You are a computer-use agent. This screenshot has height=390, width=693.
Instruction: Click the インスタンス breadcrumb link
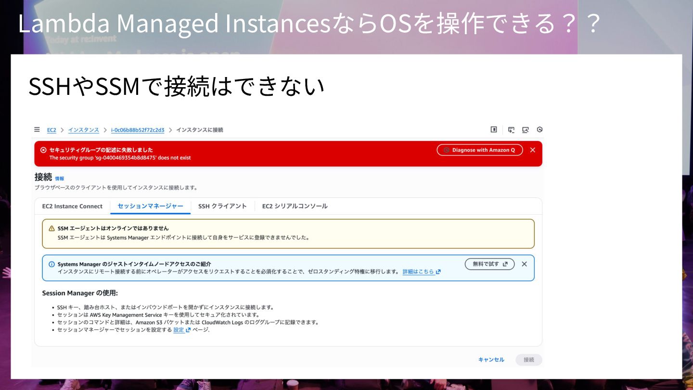pyautogui.click(x=83, y=130)
